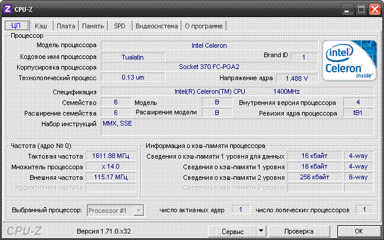Switch to the ЦП tab
Screen dimensions: 384x240
point(17,26)
